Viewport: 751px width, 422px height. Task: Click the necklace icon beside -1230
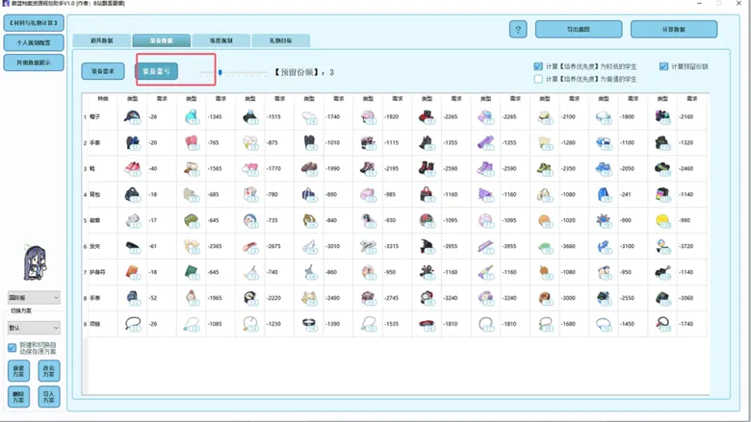click(x=250, y=324)
